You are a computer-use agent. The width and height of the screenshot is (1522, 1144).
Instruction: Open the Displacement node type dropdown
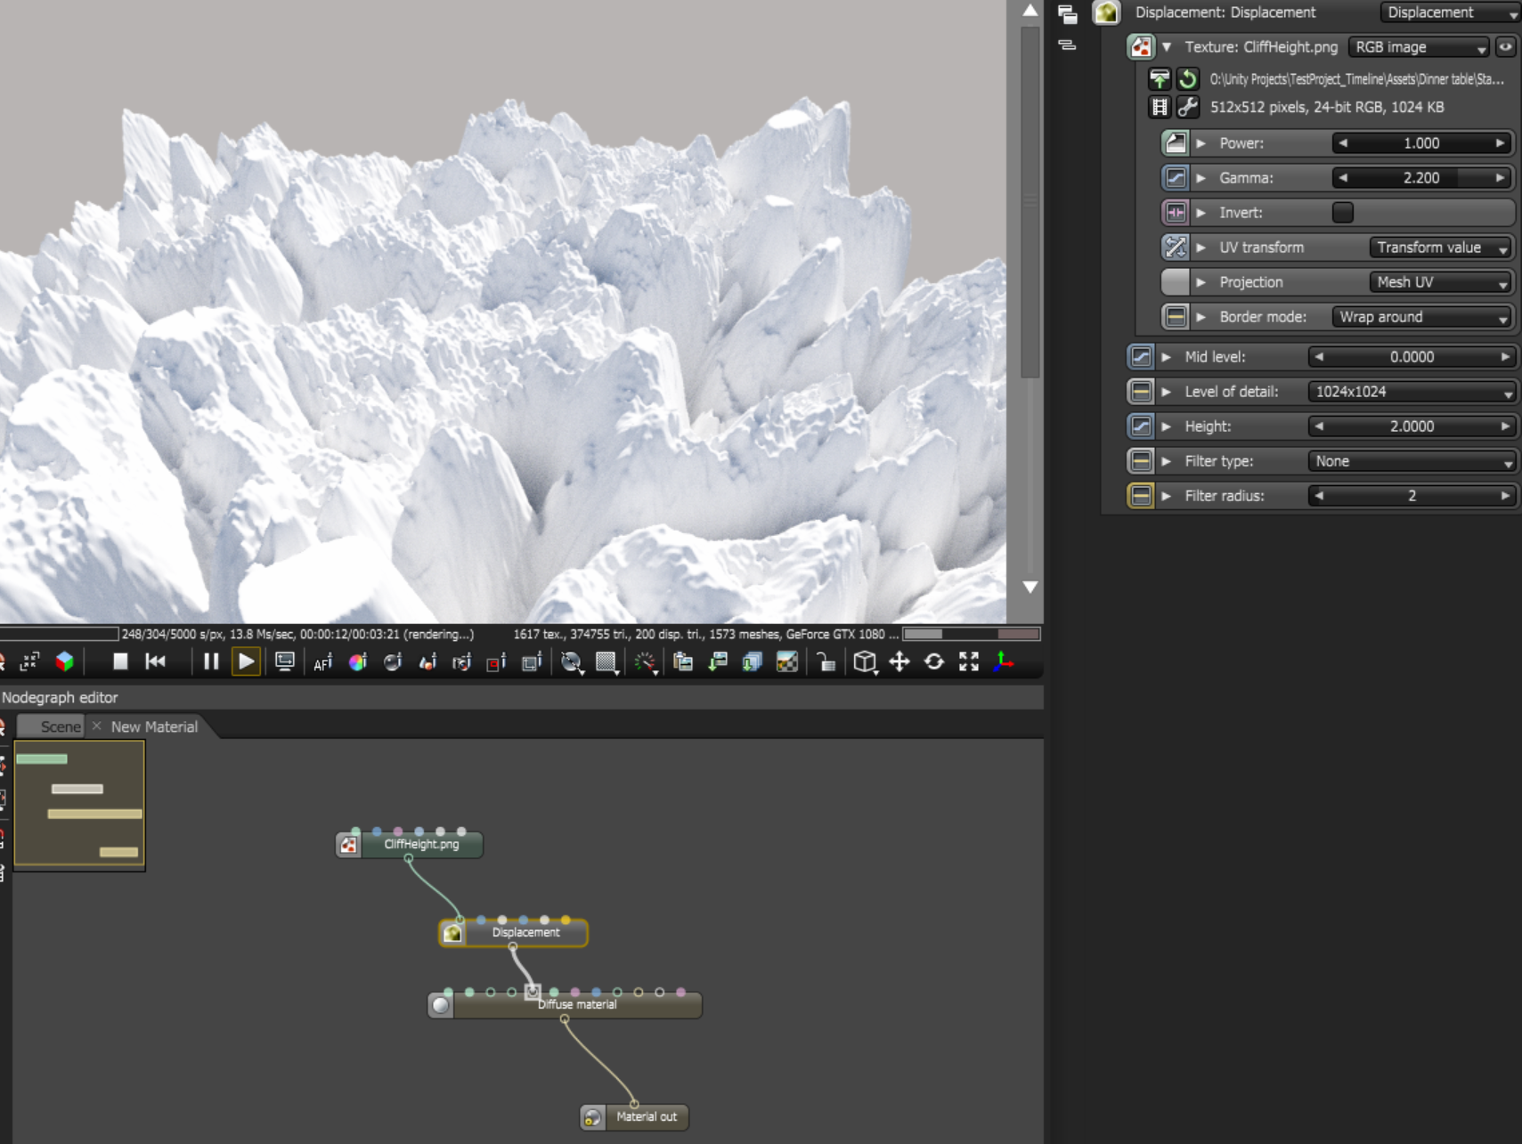point(1450,12)
